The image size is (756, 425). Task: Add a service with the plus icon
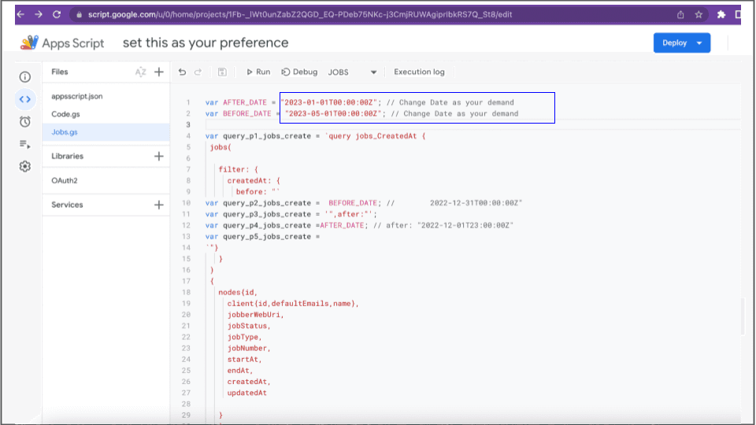tap(159, 205)
